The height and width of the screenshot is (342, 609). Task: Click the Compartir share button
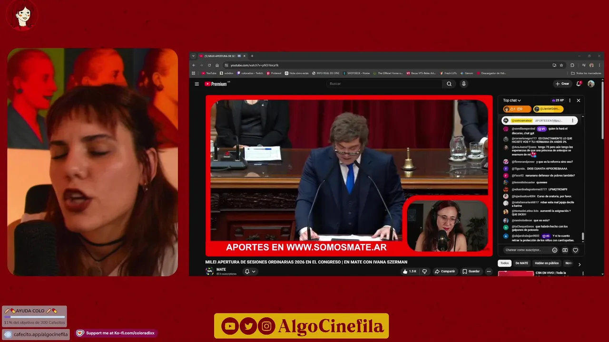[x=445, y=271]
